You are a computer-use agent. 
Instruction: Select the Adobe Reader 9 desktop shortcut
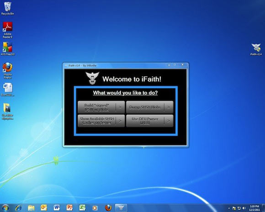[x=7, y=30]
